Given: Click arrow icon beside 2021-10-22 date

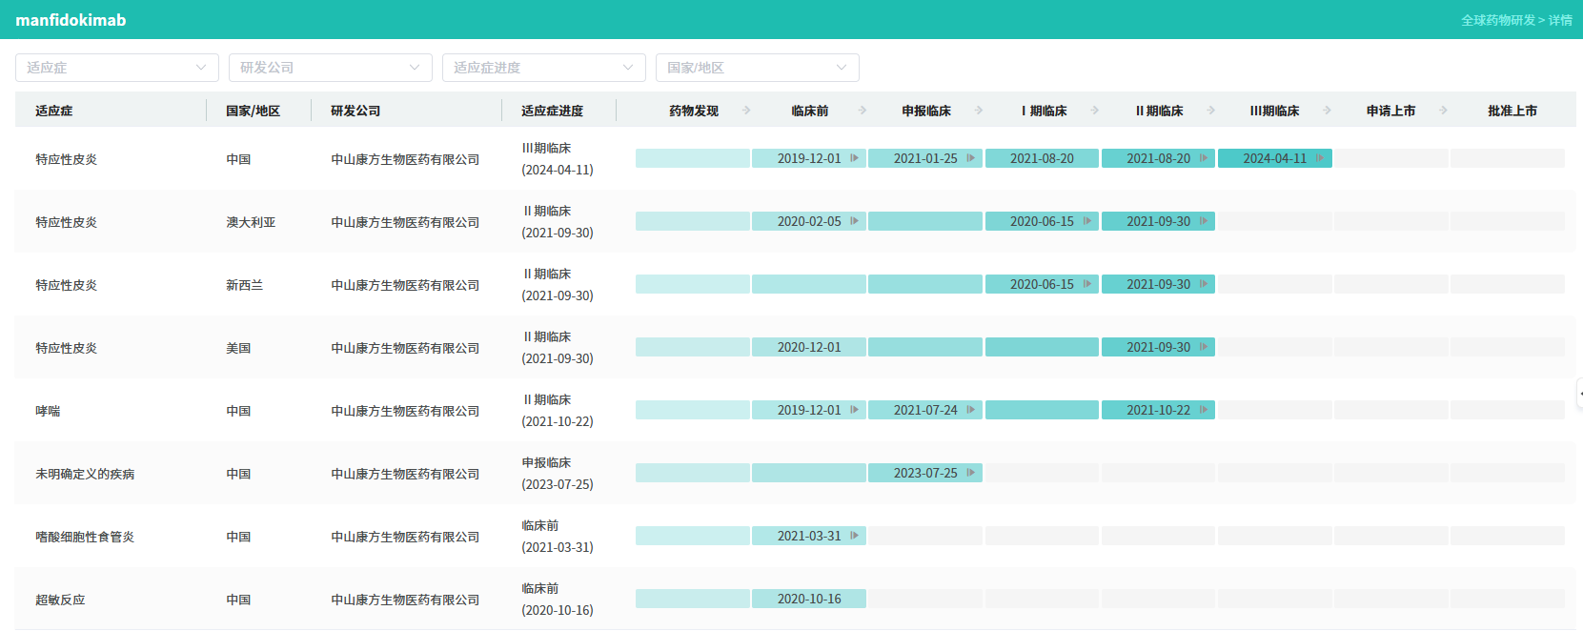Looking at the screenshot, I should (1204, 410).
